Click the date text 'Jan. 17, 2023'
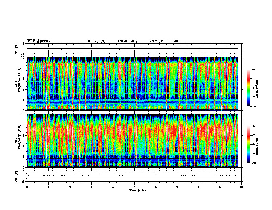Viewport: 272px width, 210px height. (x=96, y=41)
